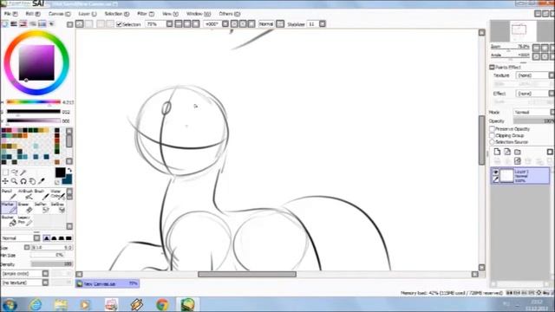Choose the sharpest brush edge shape
The image size is (555, 312).
tap(46, 238)
